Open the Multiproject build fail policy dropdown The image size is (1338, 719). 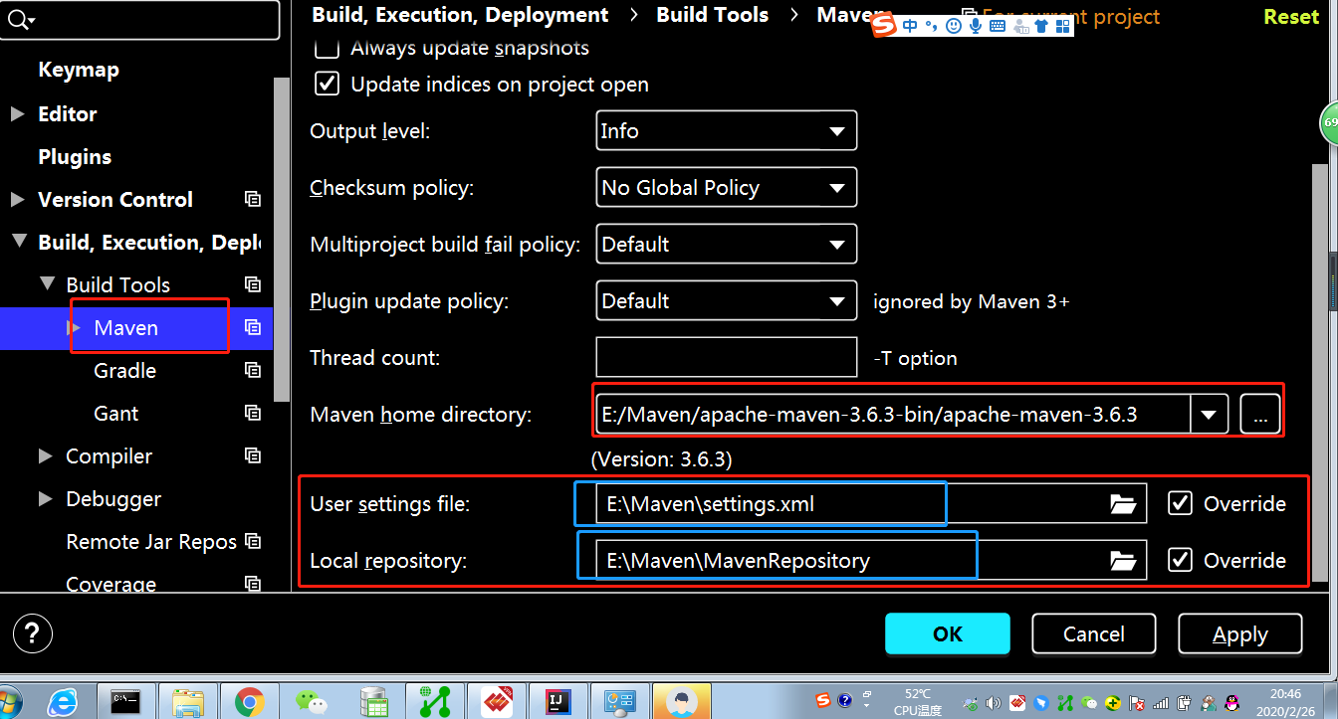tap(727, 245)
